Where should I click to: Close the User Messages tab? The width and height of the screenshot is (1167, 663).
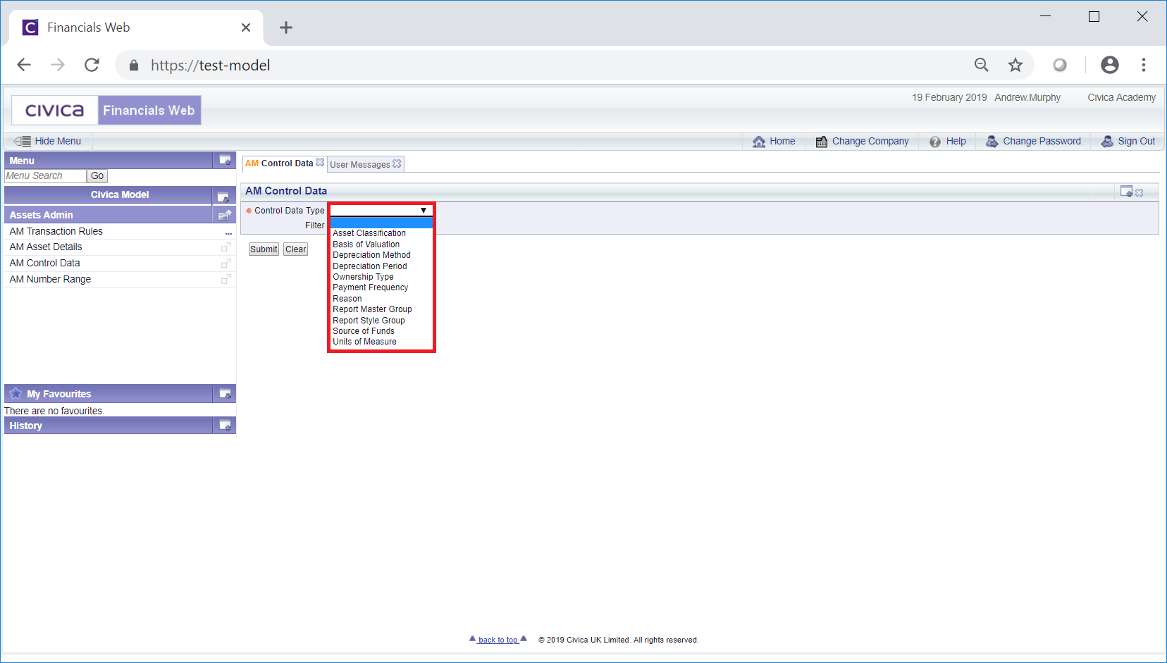point(397,163)
